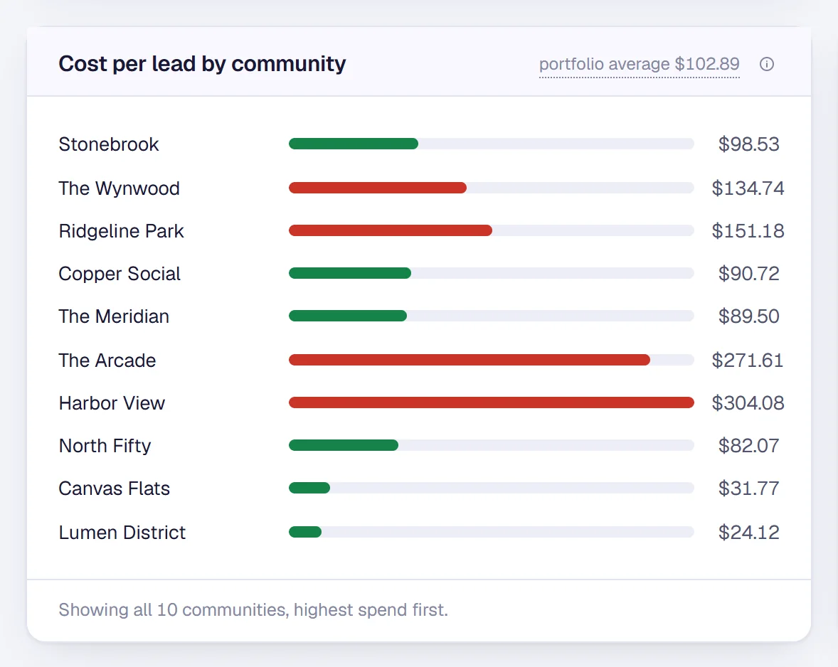This screenshot has height=667, width=838.
Task: Open the portfolio average $102.89 link
Action: pyautogui.click(x=640, y=64)
